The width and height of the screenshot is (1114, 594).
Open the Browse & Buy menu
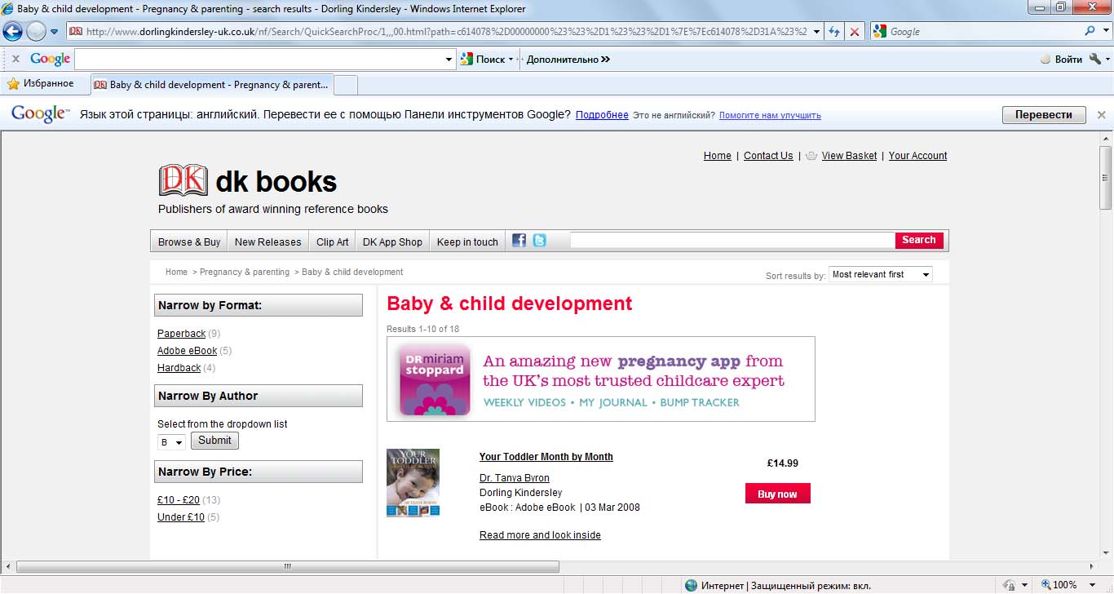pyautogui.click(x=189, y=242)
